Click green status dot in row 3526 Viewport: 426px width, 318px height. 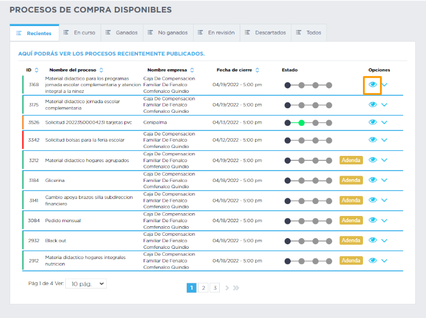coord(301,123)
